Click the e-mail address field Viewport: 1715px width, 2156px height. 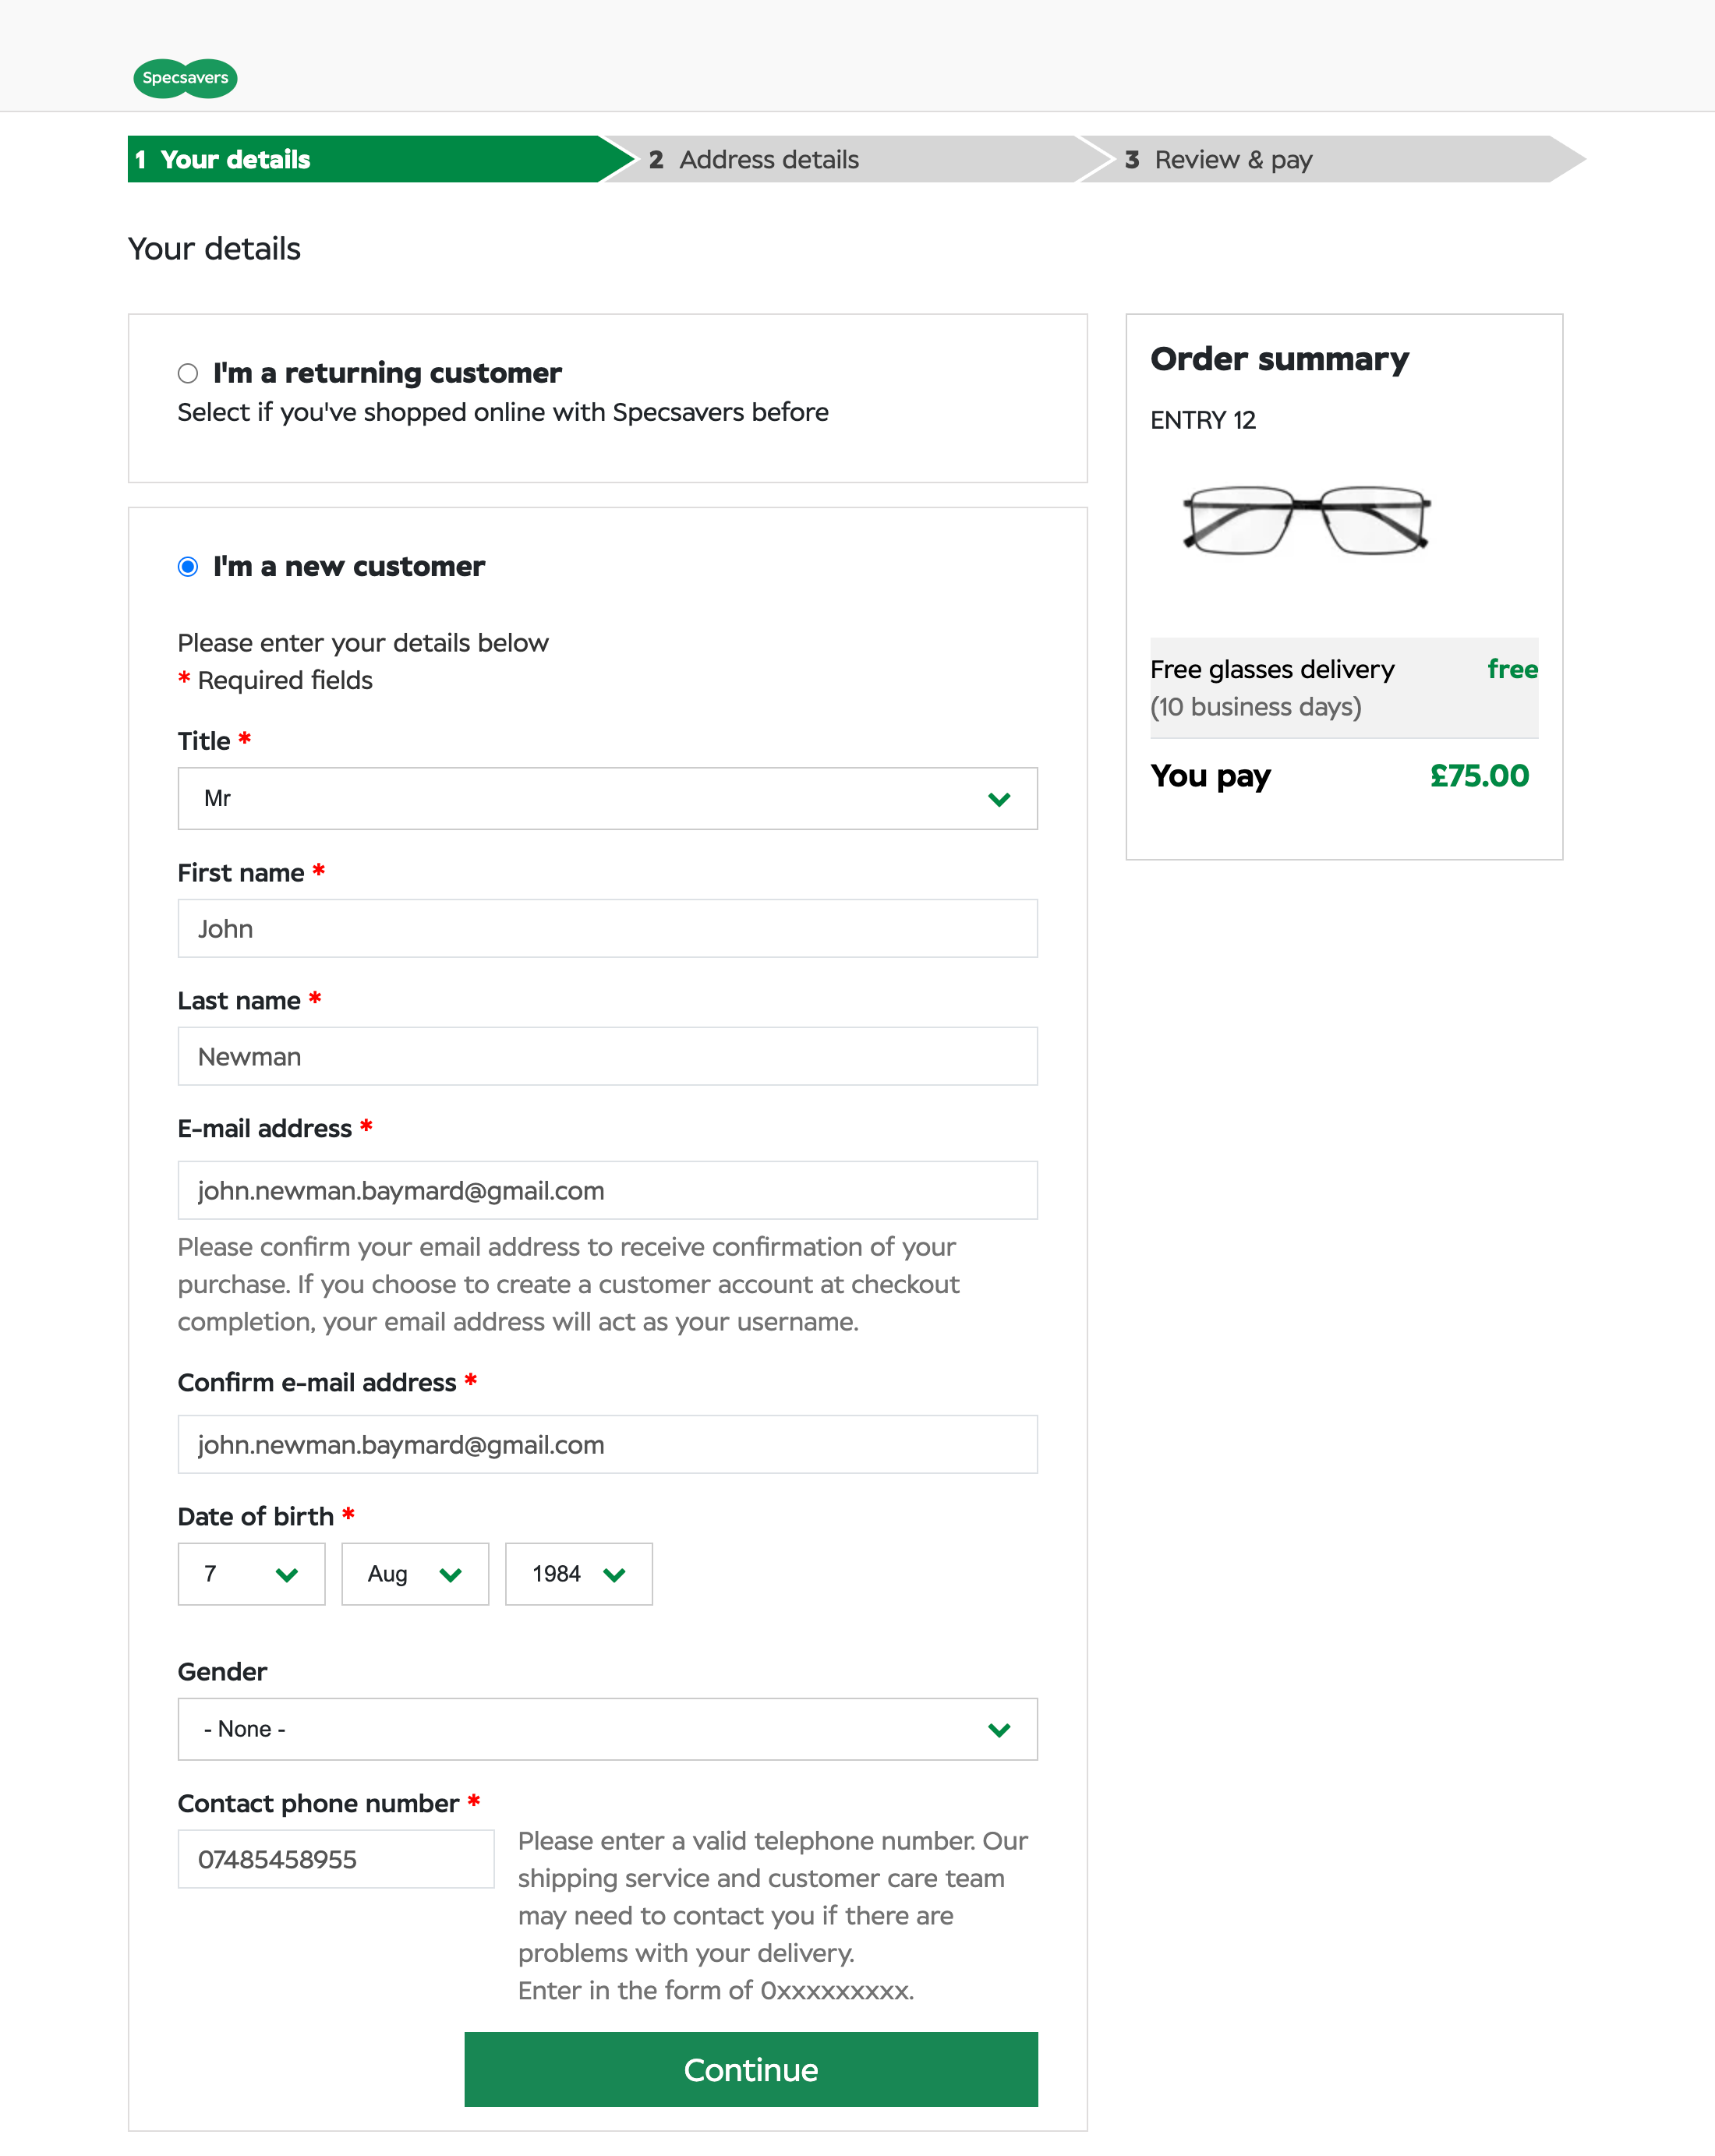click(x=607, y=1190)
